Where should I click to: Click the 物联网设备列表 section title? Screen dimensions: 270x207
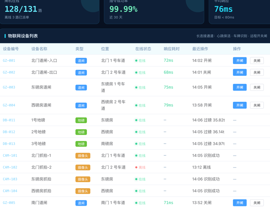(x=23, y=36)
